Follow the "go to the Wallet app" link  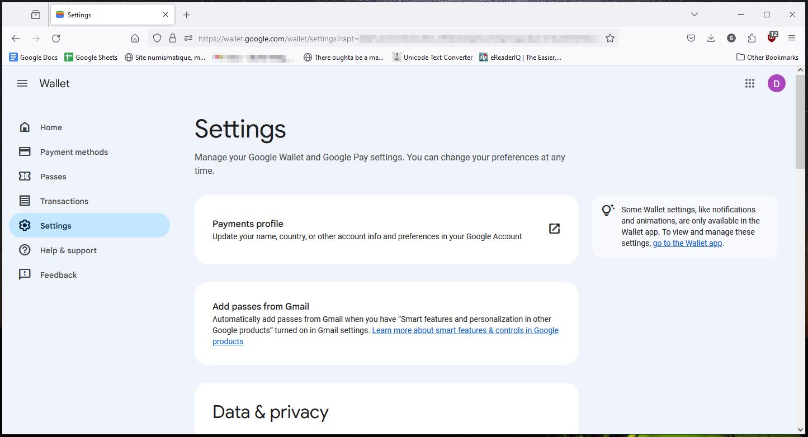pyautogui.click(x=687, y=243)
